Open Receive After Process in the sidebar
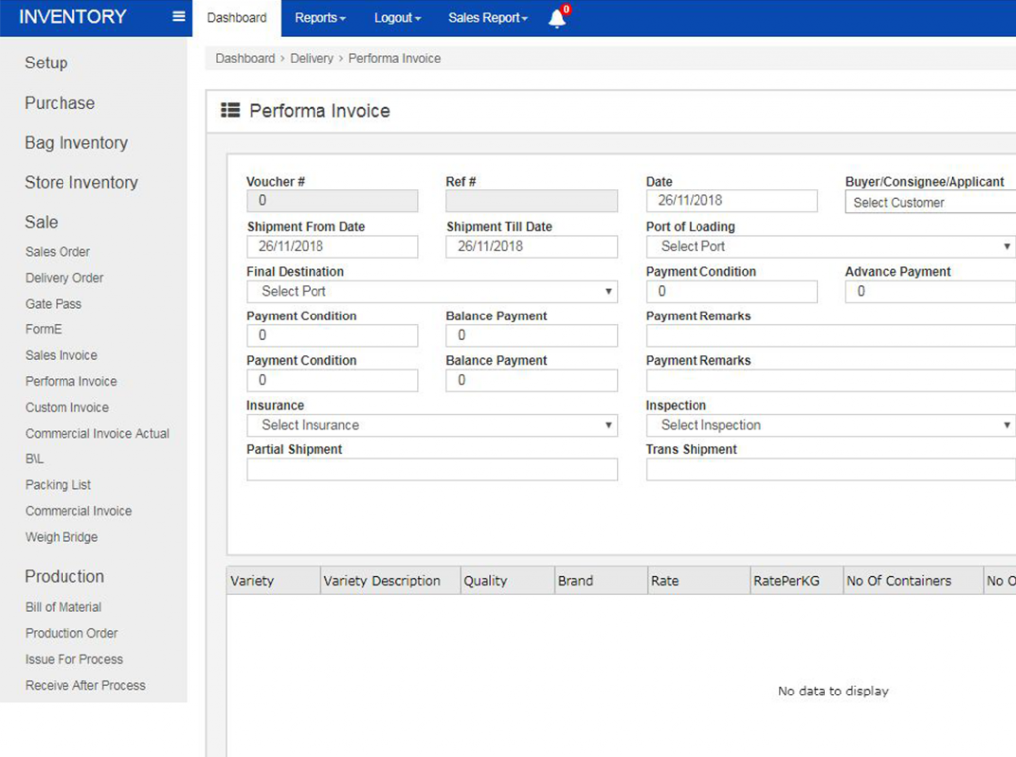The width and height of the screenshot is (1016, 757). (x=85, y=685)
